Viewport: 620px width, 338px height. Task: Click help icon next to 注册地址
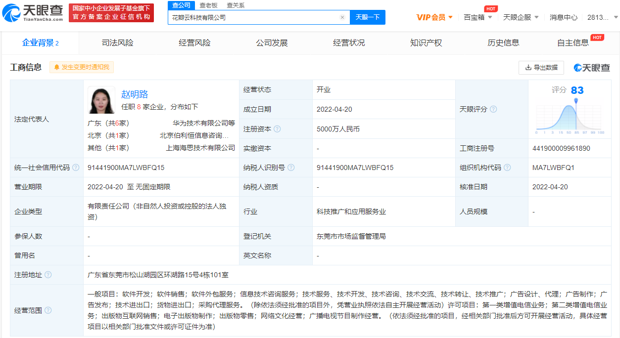click(x=48, y=275)
